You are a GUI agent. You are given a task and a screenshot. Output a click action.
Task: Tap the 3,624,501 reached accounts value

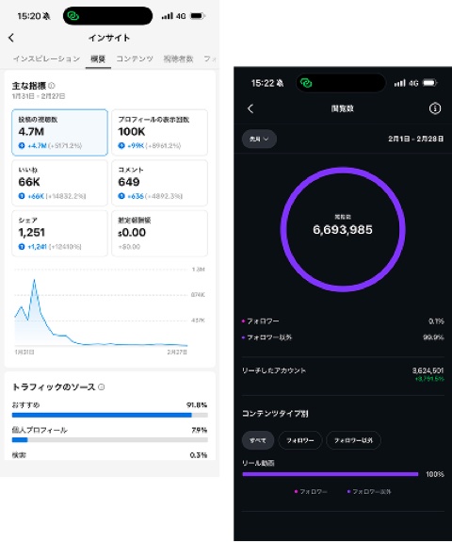[428, 370]
